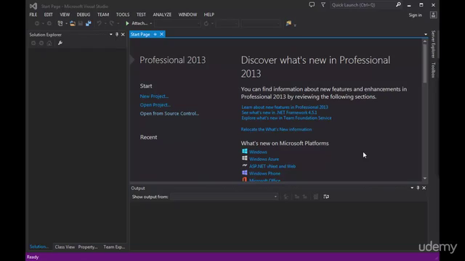Click the Quick Launch search field
The height and width of the screenshot is (261, 465).
[x=363, y=5]
